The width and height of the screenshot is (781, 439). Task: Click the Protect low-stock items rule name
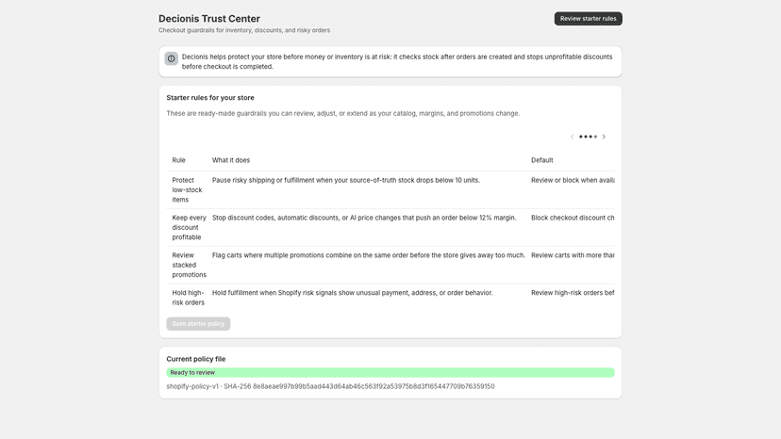(x=187, y=189)
